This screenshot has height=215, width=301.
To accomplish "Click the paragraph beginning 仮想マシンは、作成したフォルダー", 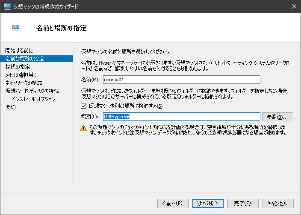I will [x=185, y=94].
